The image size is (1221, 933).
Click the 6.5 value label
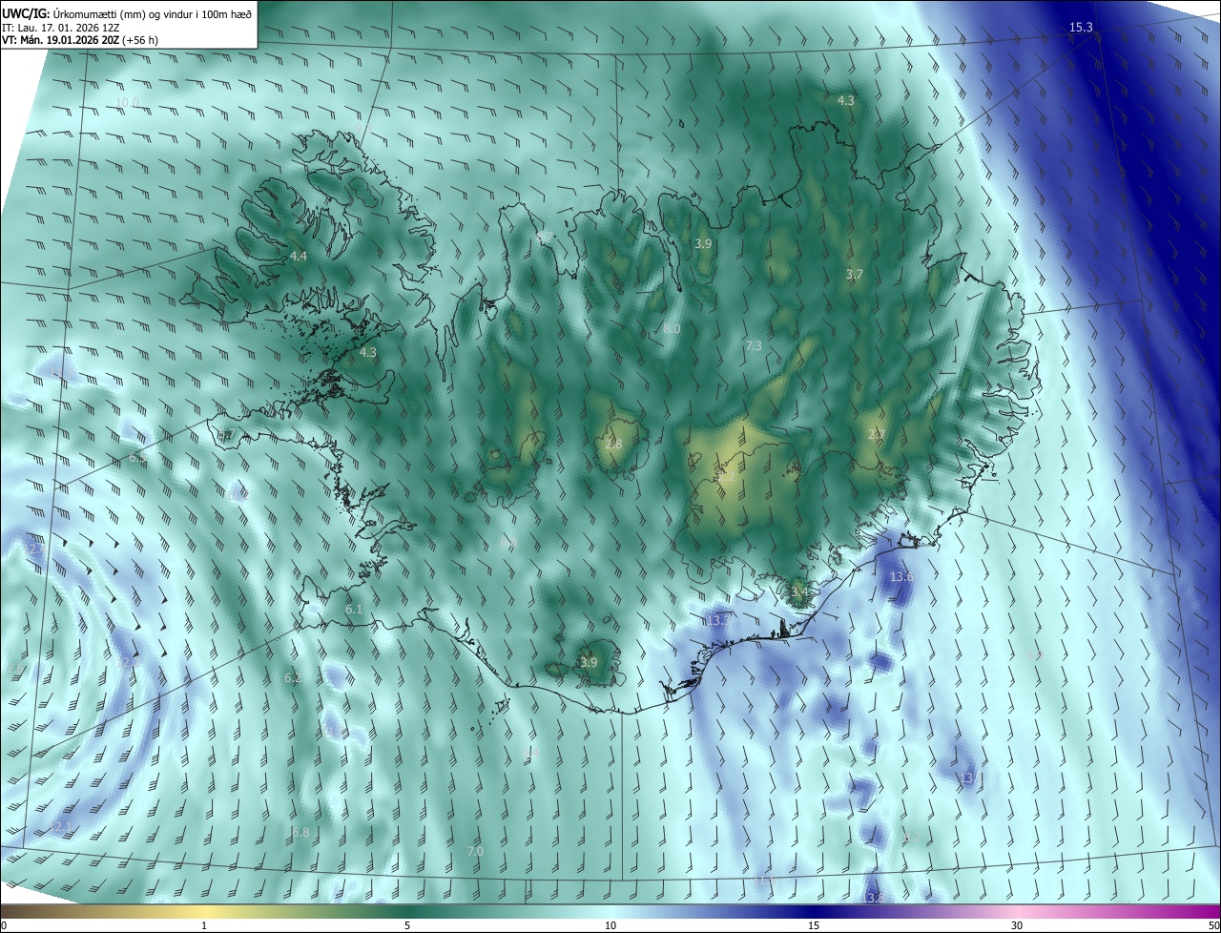(x=137, y=458)
